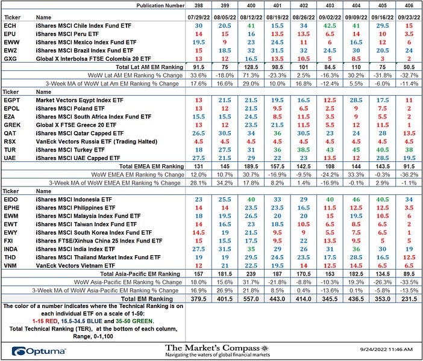Screen dimensions: 423x361
Task: Select the TUR ticker cell
Action: 10,150
